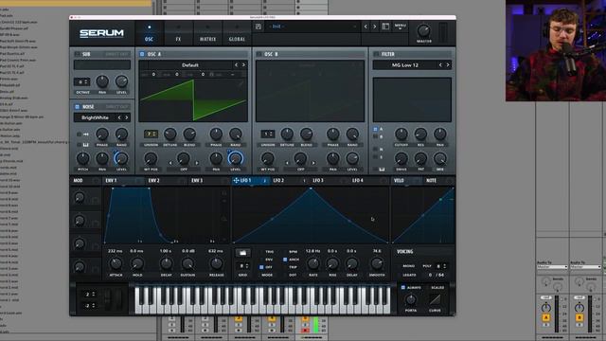Open the preset browser icon next to arrows

[x=385, y=27]
